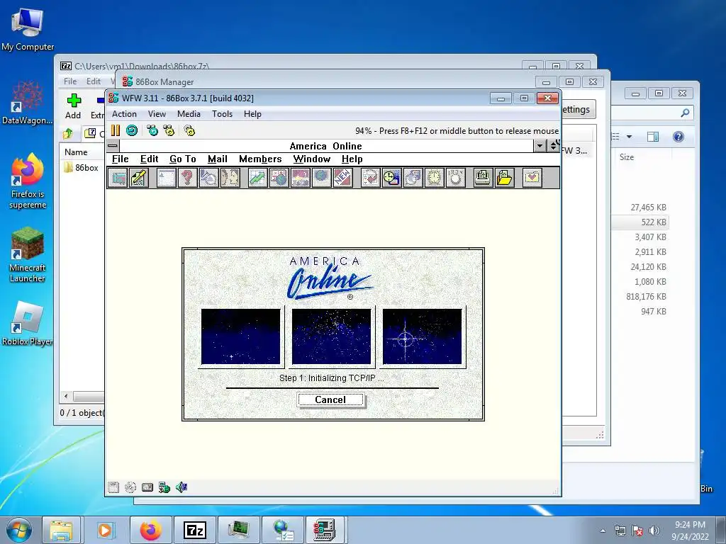Click AOL stock chart green arrow icon
The width and height of the screenshot is (726, 544).
click(258, 178)
